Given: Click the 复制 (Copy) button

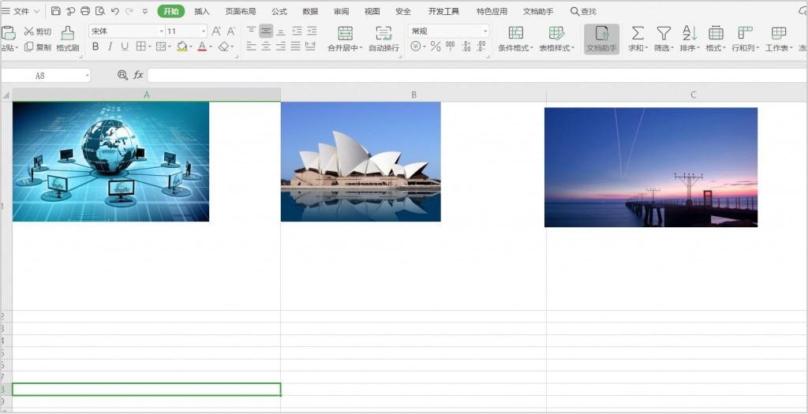Looking at the screenshot, I should point(38,47).
